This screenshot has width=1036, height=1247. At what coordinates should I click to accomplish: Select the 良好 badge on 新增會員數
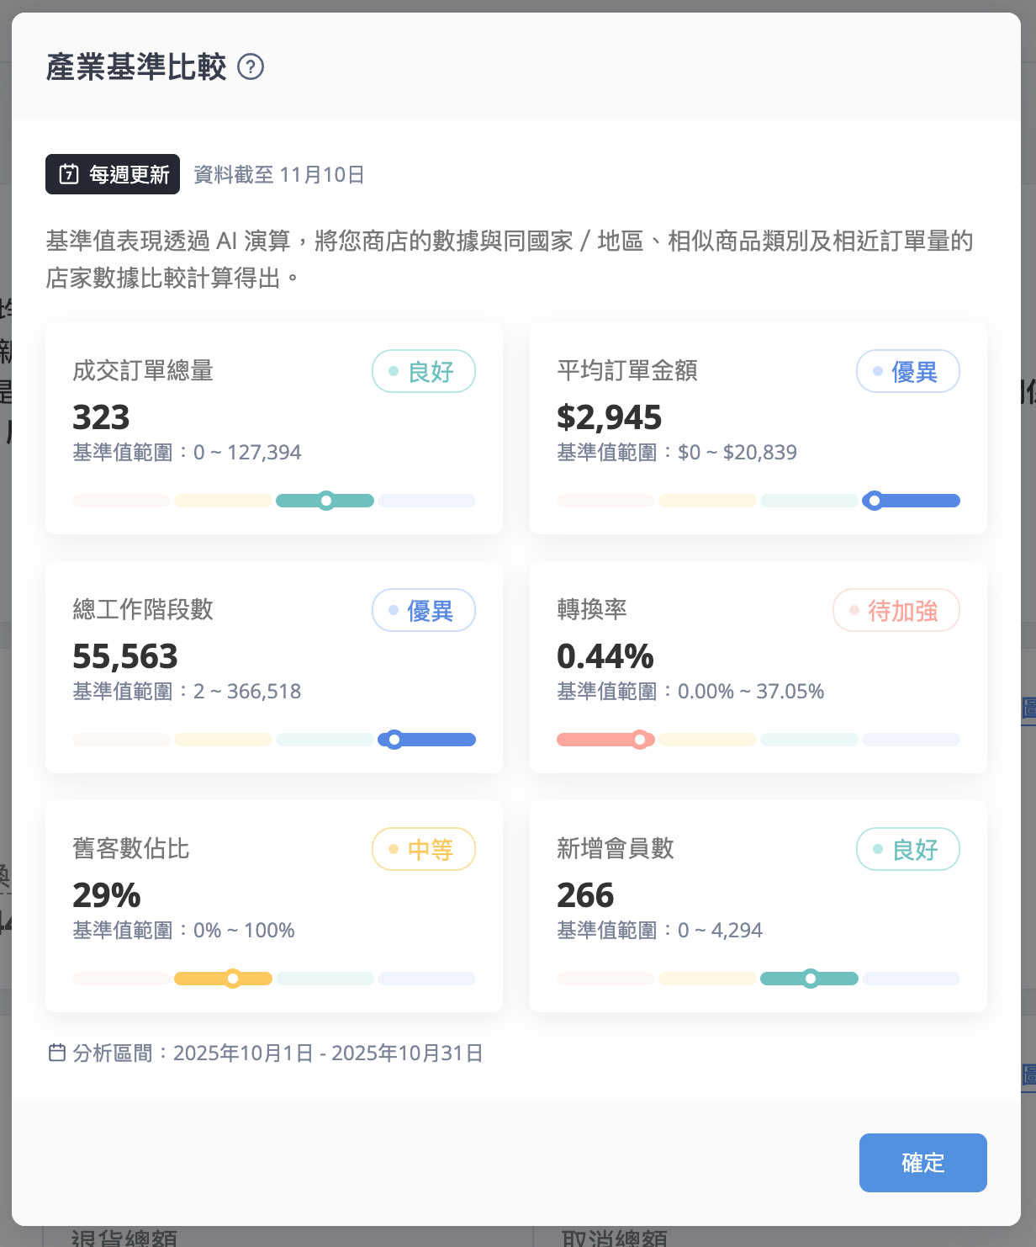(x=908, y=849)
